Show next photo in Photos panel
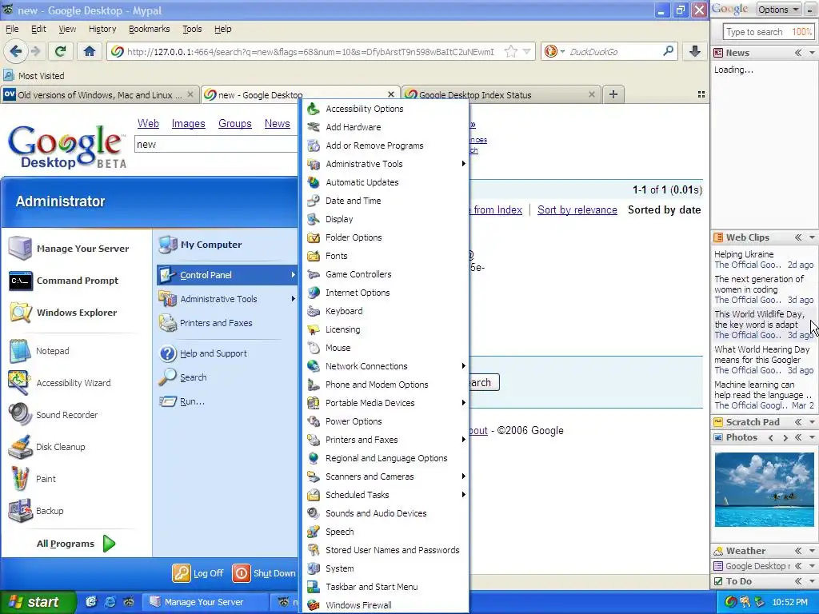The image size is (819, 614). click(785, 437)
